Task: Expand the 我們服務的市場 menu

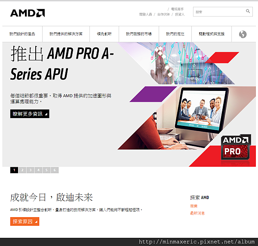Action: tap(139, 34)
